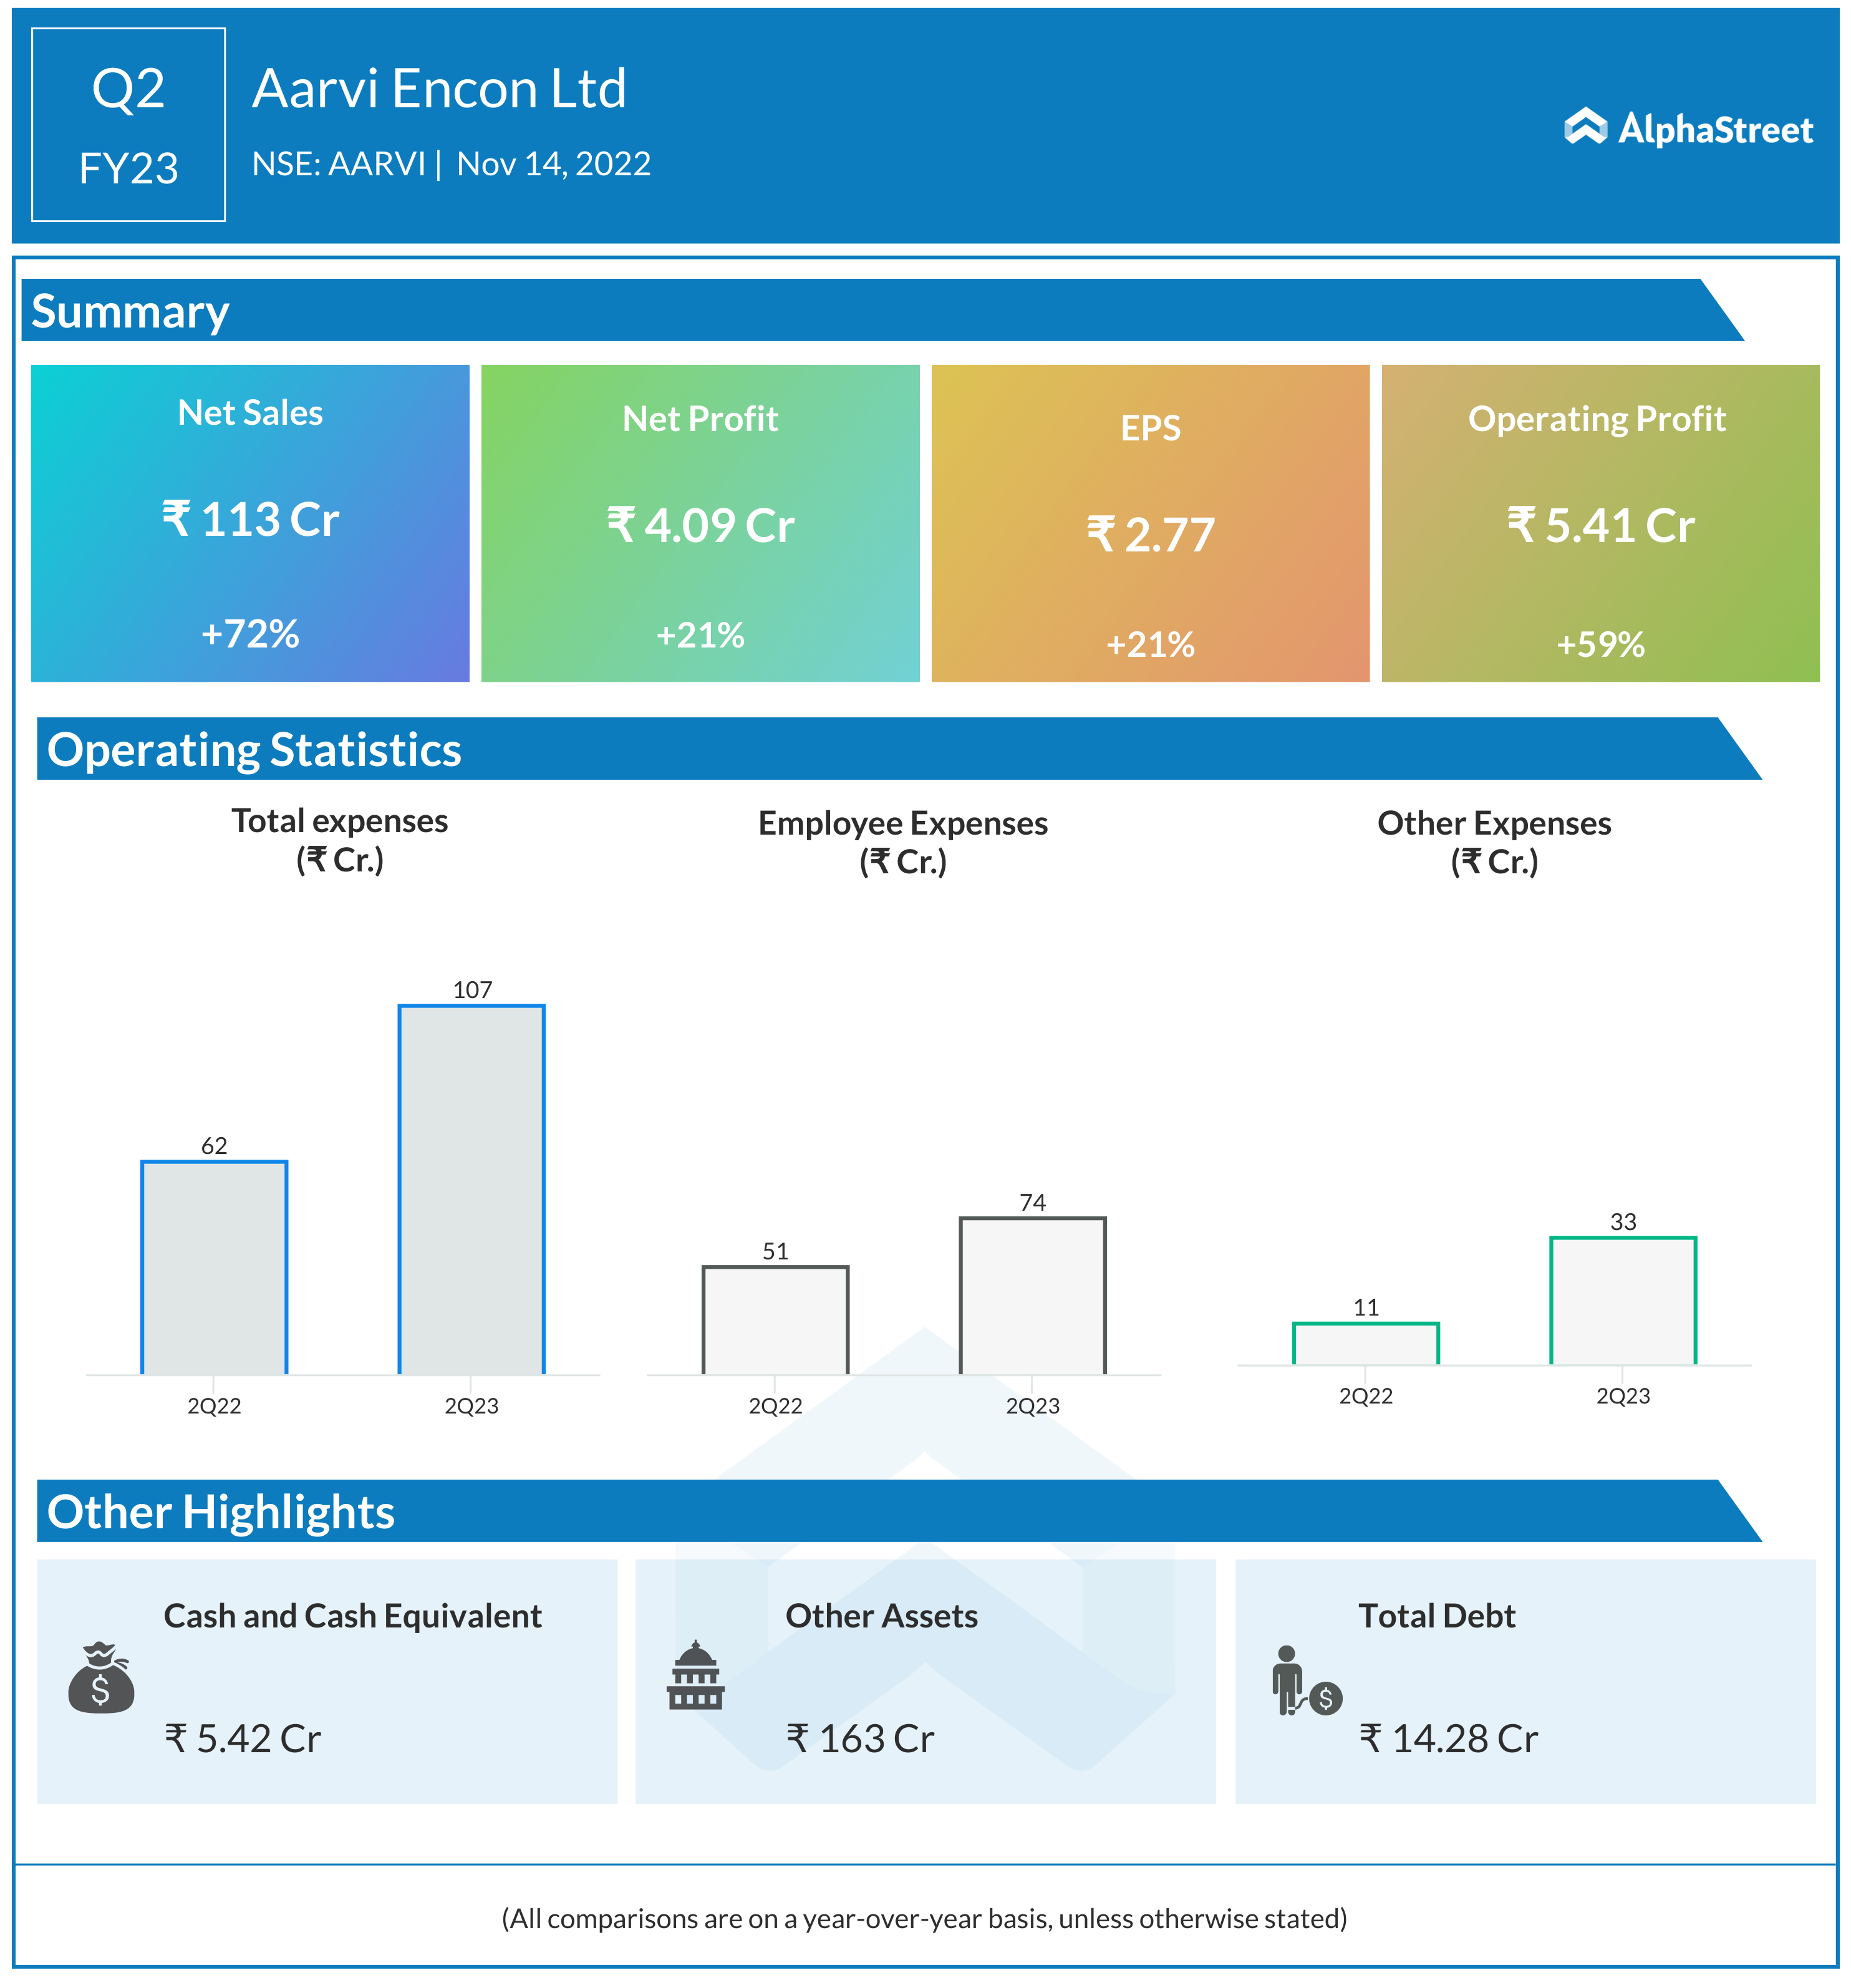Viewport: 1851px width, 1988px height.
Task: Click the 2Q23 Other Expenses bar
Action: (1622, 1301)
